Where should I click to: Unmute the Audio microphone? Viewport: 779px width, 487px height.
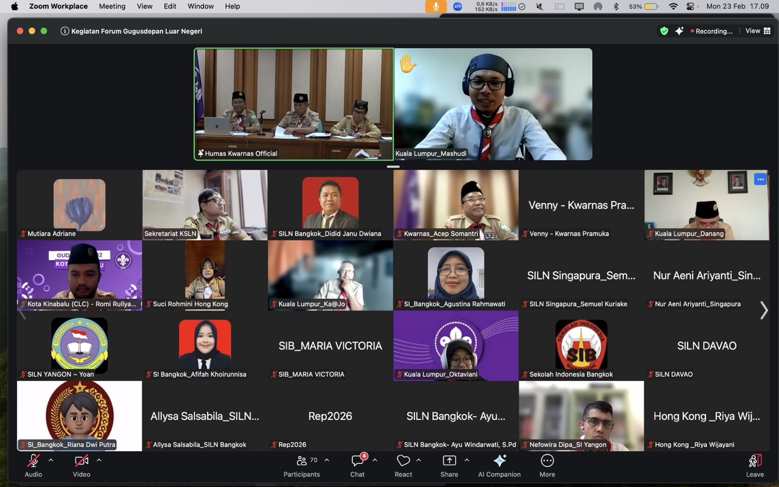(33, 466)
